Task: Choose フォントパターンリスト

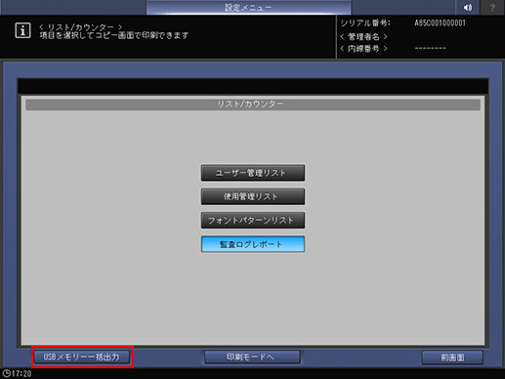Action: pos(253,221)
